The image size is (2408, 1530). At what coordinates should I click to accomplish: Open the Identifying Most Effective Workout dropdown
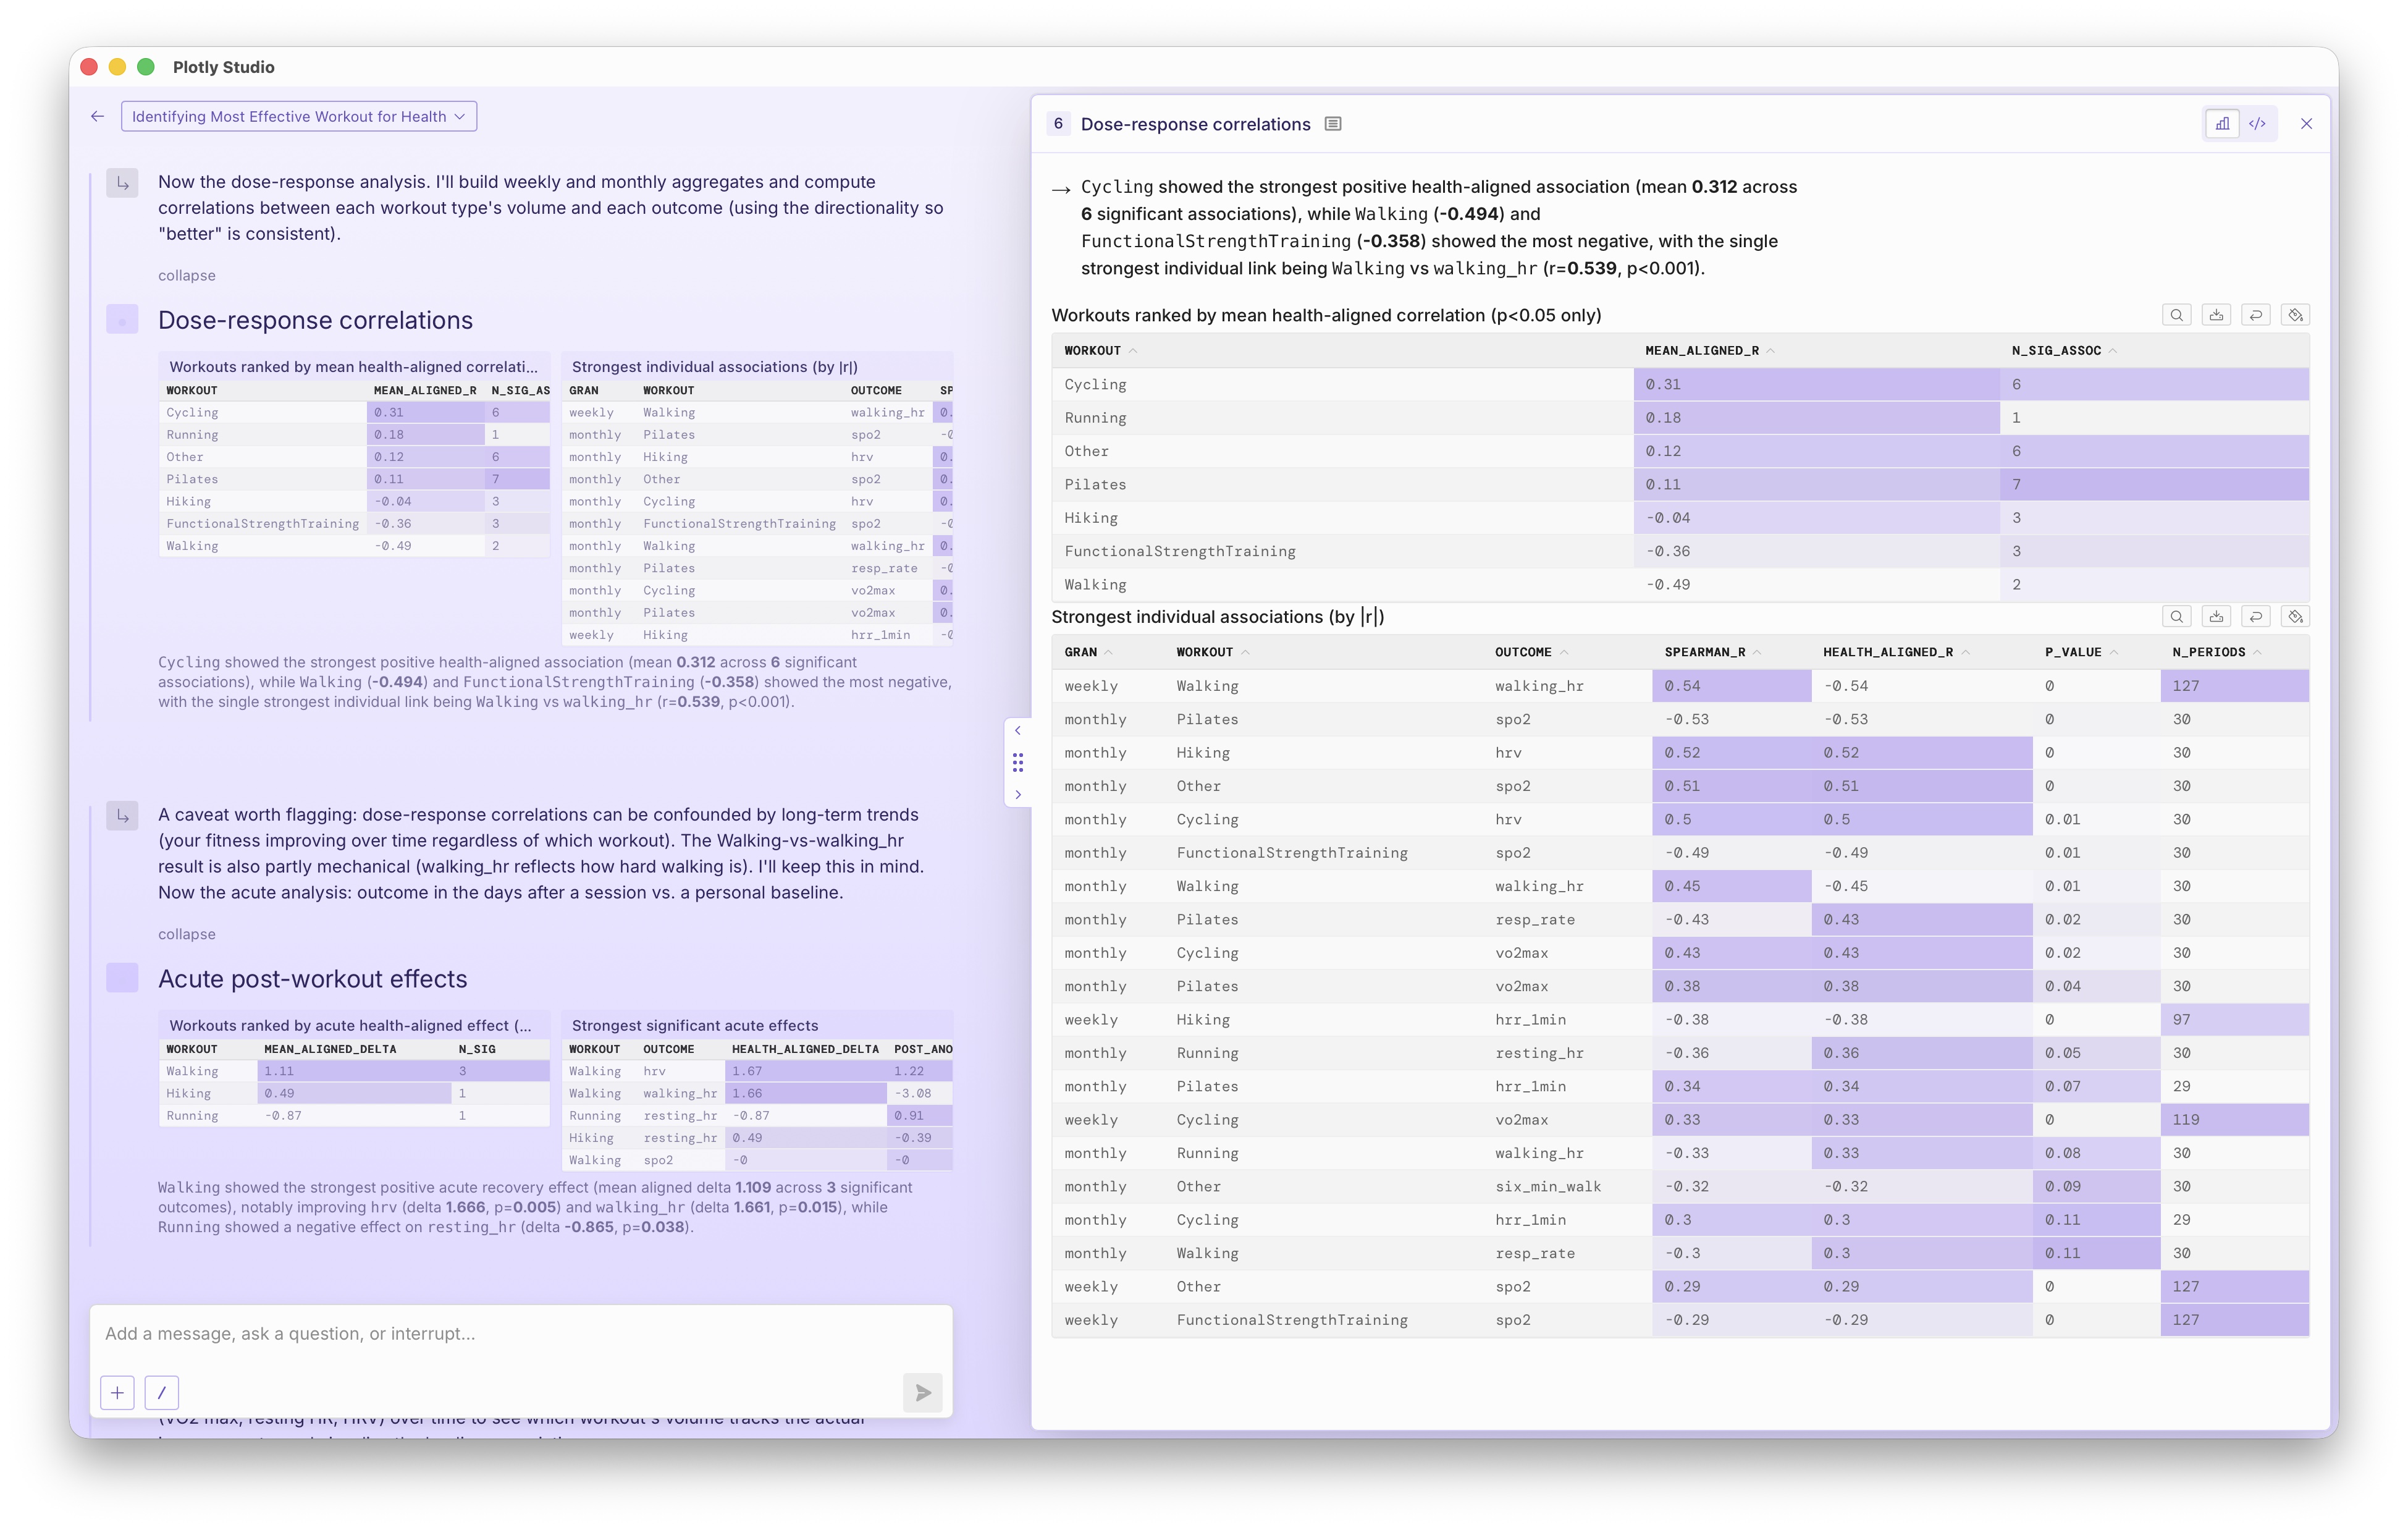click(x=298, y=116)
